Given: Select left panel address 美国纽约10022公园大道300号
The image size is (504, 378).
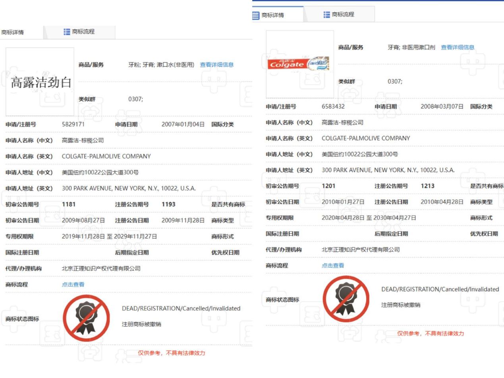Looking at the screenshot, I should [x=100, y=172].
